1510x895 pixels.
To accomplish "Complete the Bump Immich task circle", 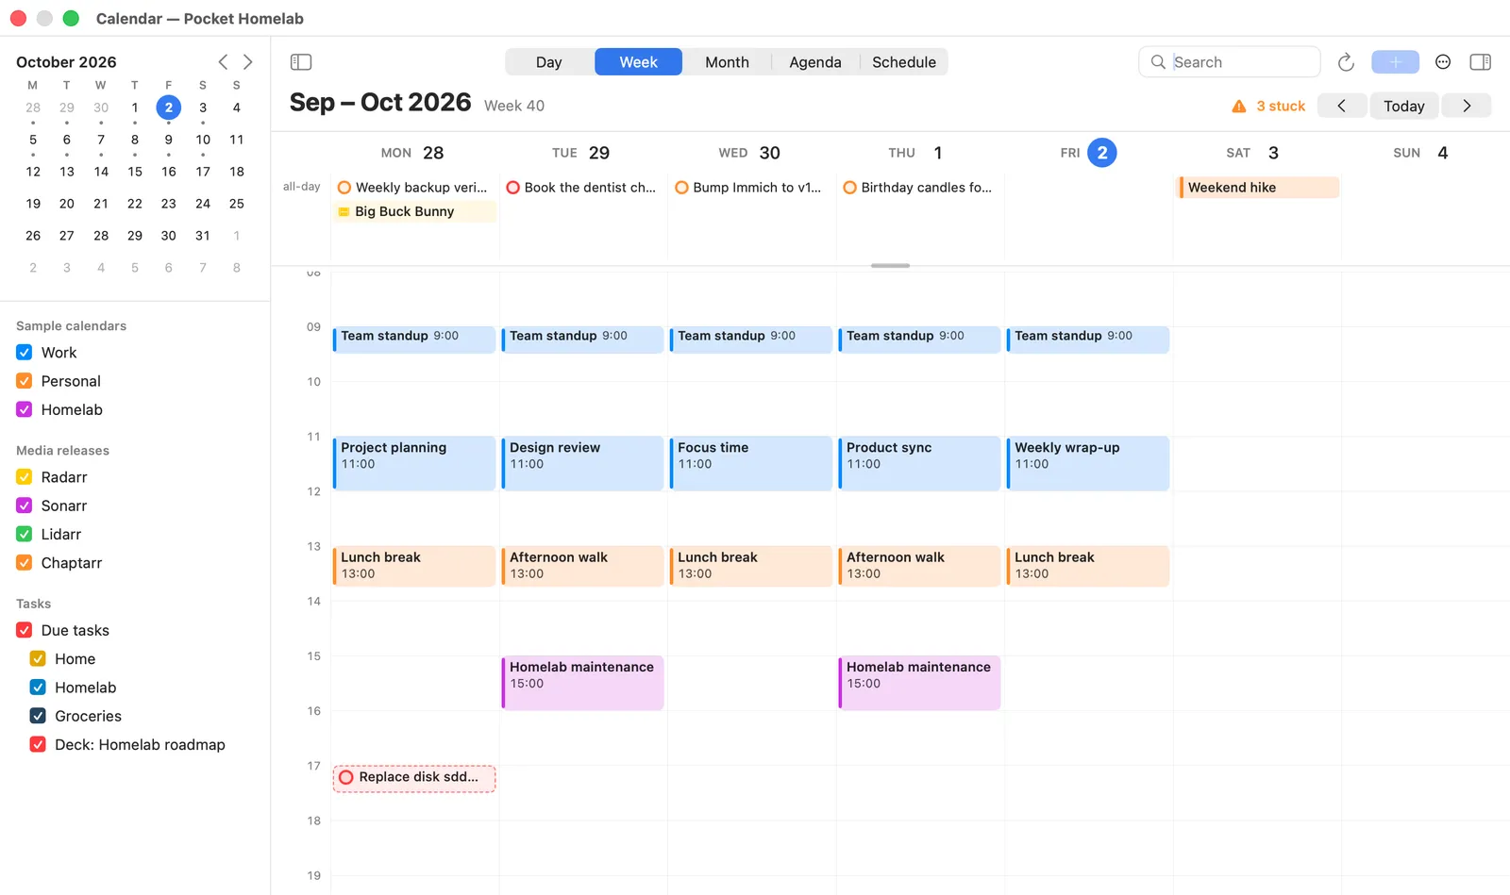I will pos(681,188).
